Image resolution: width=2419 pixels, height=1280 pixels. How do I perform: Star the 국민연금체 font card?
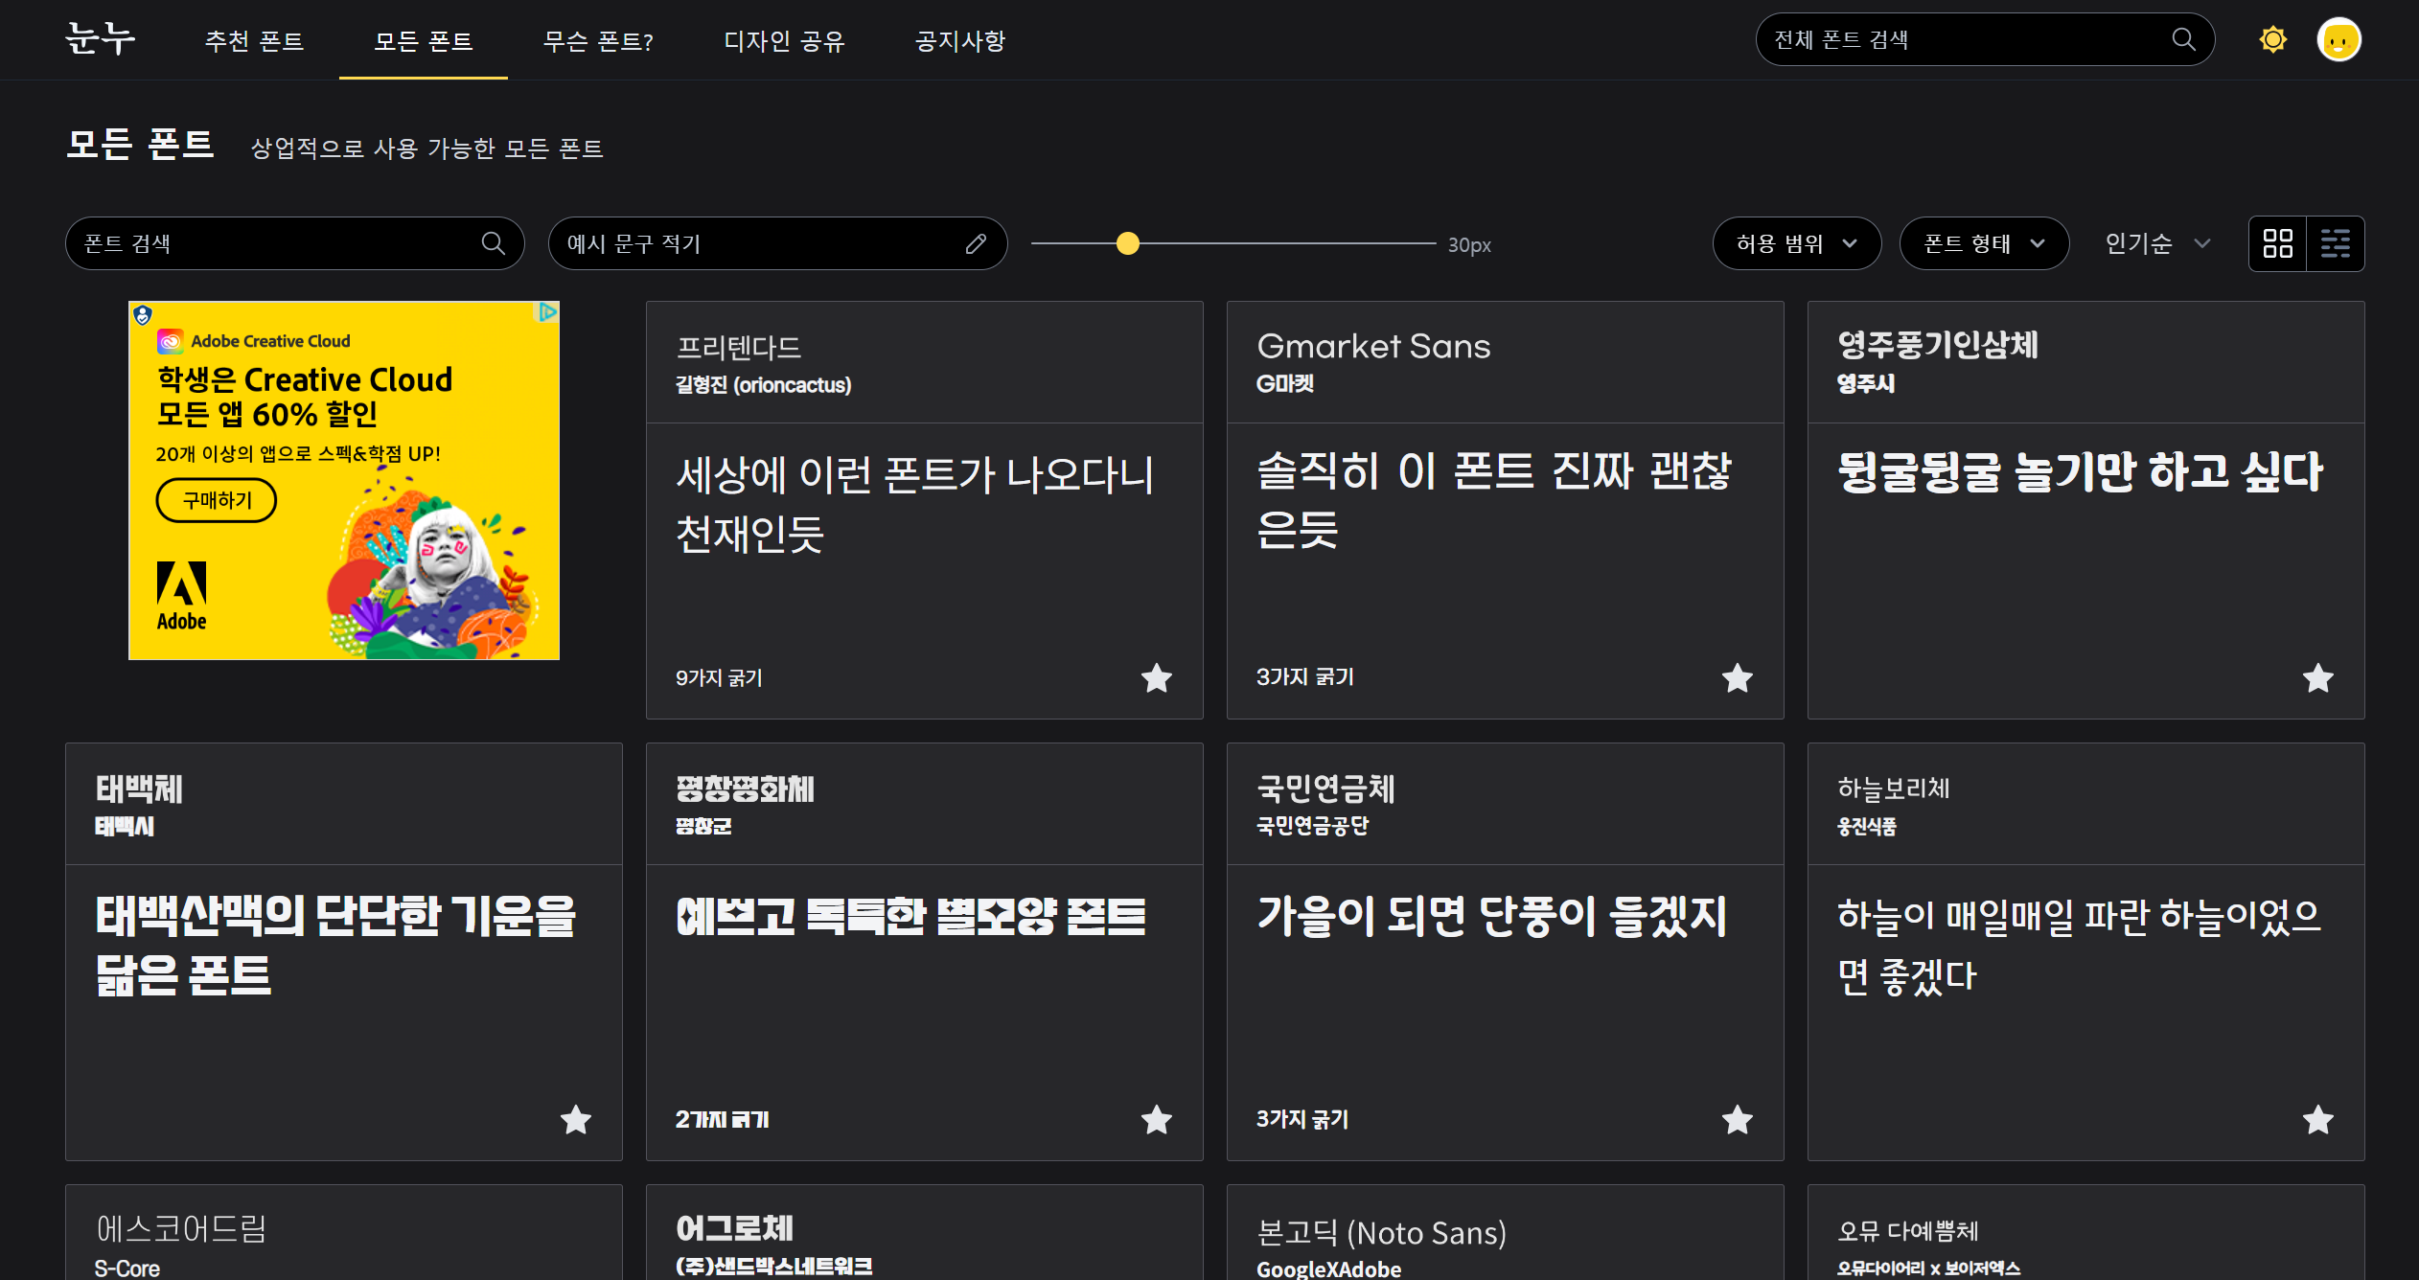pos(1738,1119)
